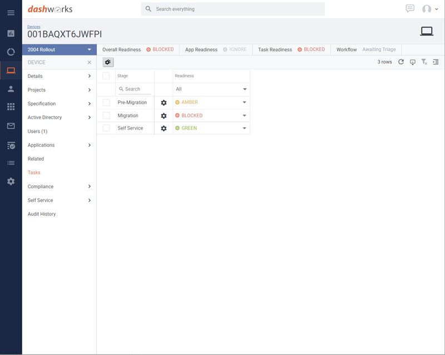Click the export download icon
Viewport: 445px width, 355px height.
tap(413, 62)
